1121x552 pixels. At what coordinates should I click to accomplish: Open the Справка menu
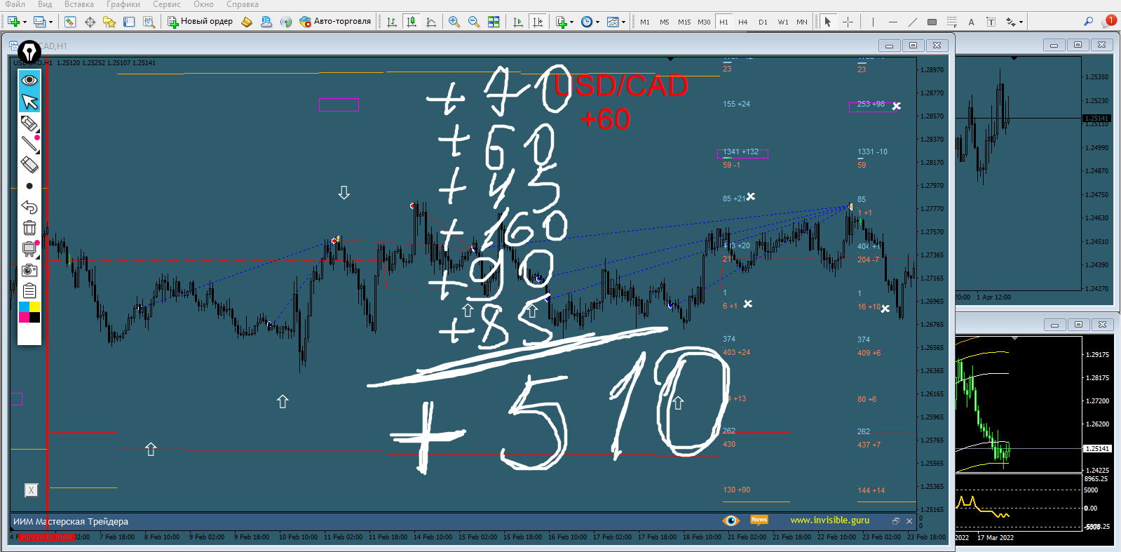(243, 4)
